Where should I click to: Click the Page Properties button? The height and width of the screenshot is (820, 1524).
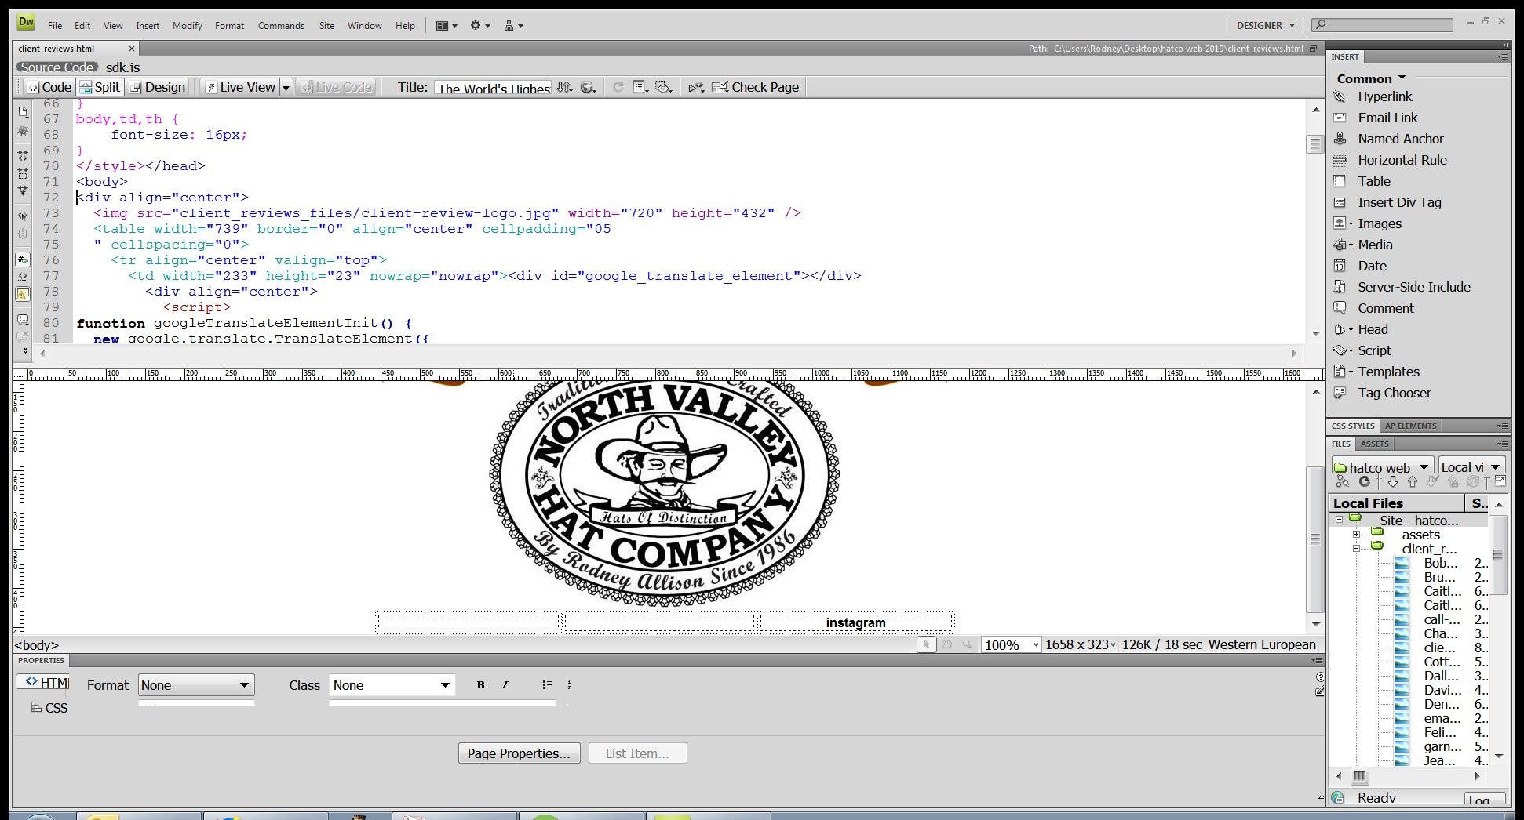(x=519, y=753)
